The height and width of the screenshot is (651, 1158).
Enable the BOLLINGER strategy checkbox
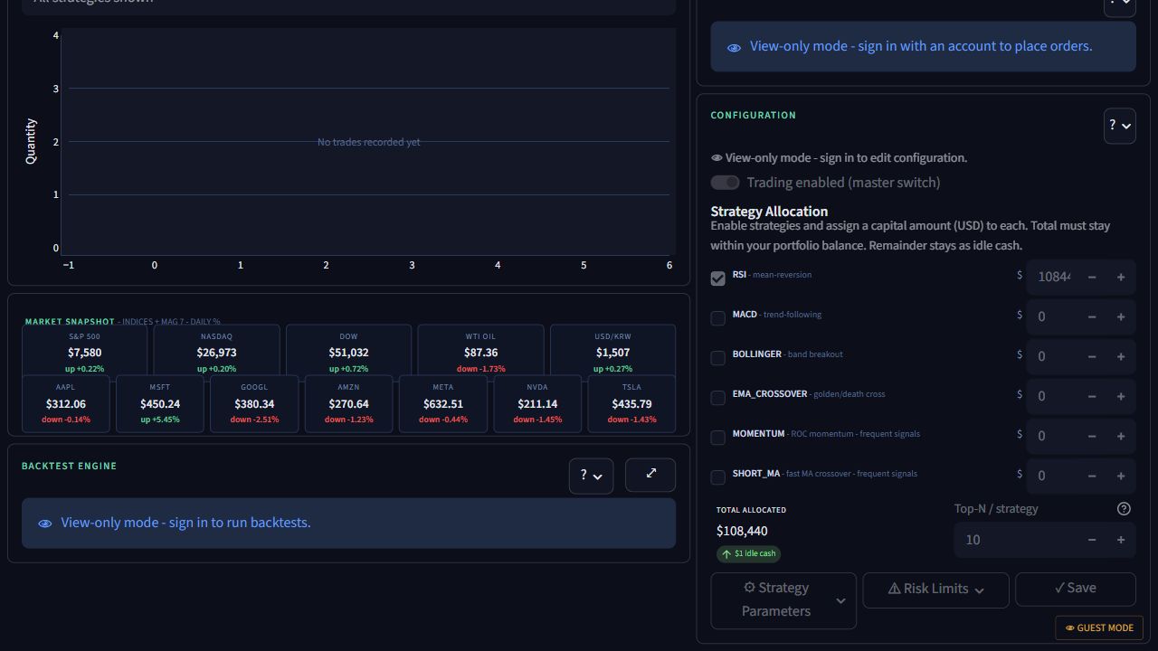[x=718, y=358]
